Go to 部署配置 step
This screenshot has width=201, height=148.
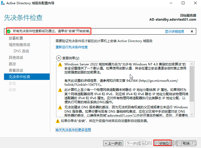[16, 38]
